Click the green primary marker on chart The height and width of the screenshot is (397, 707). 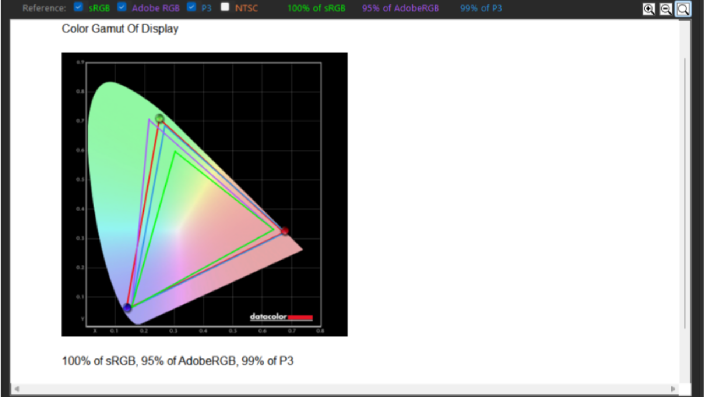pyautogui.click(x=159, y=118)
